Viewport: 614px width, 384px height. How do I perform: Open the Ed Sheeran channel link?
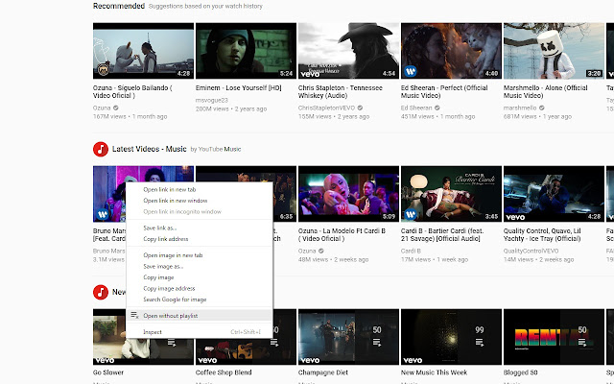[416, 108]
